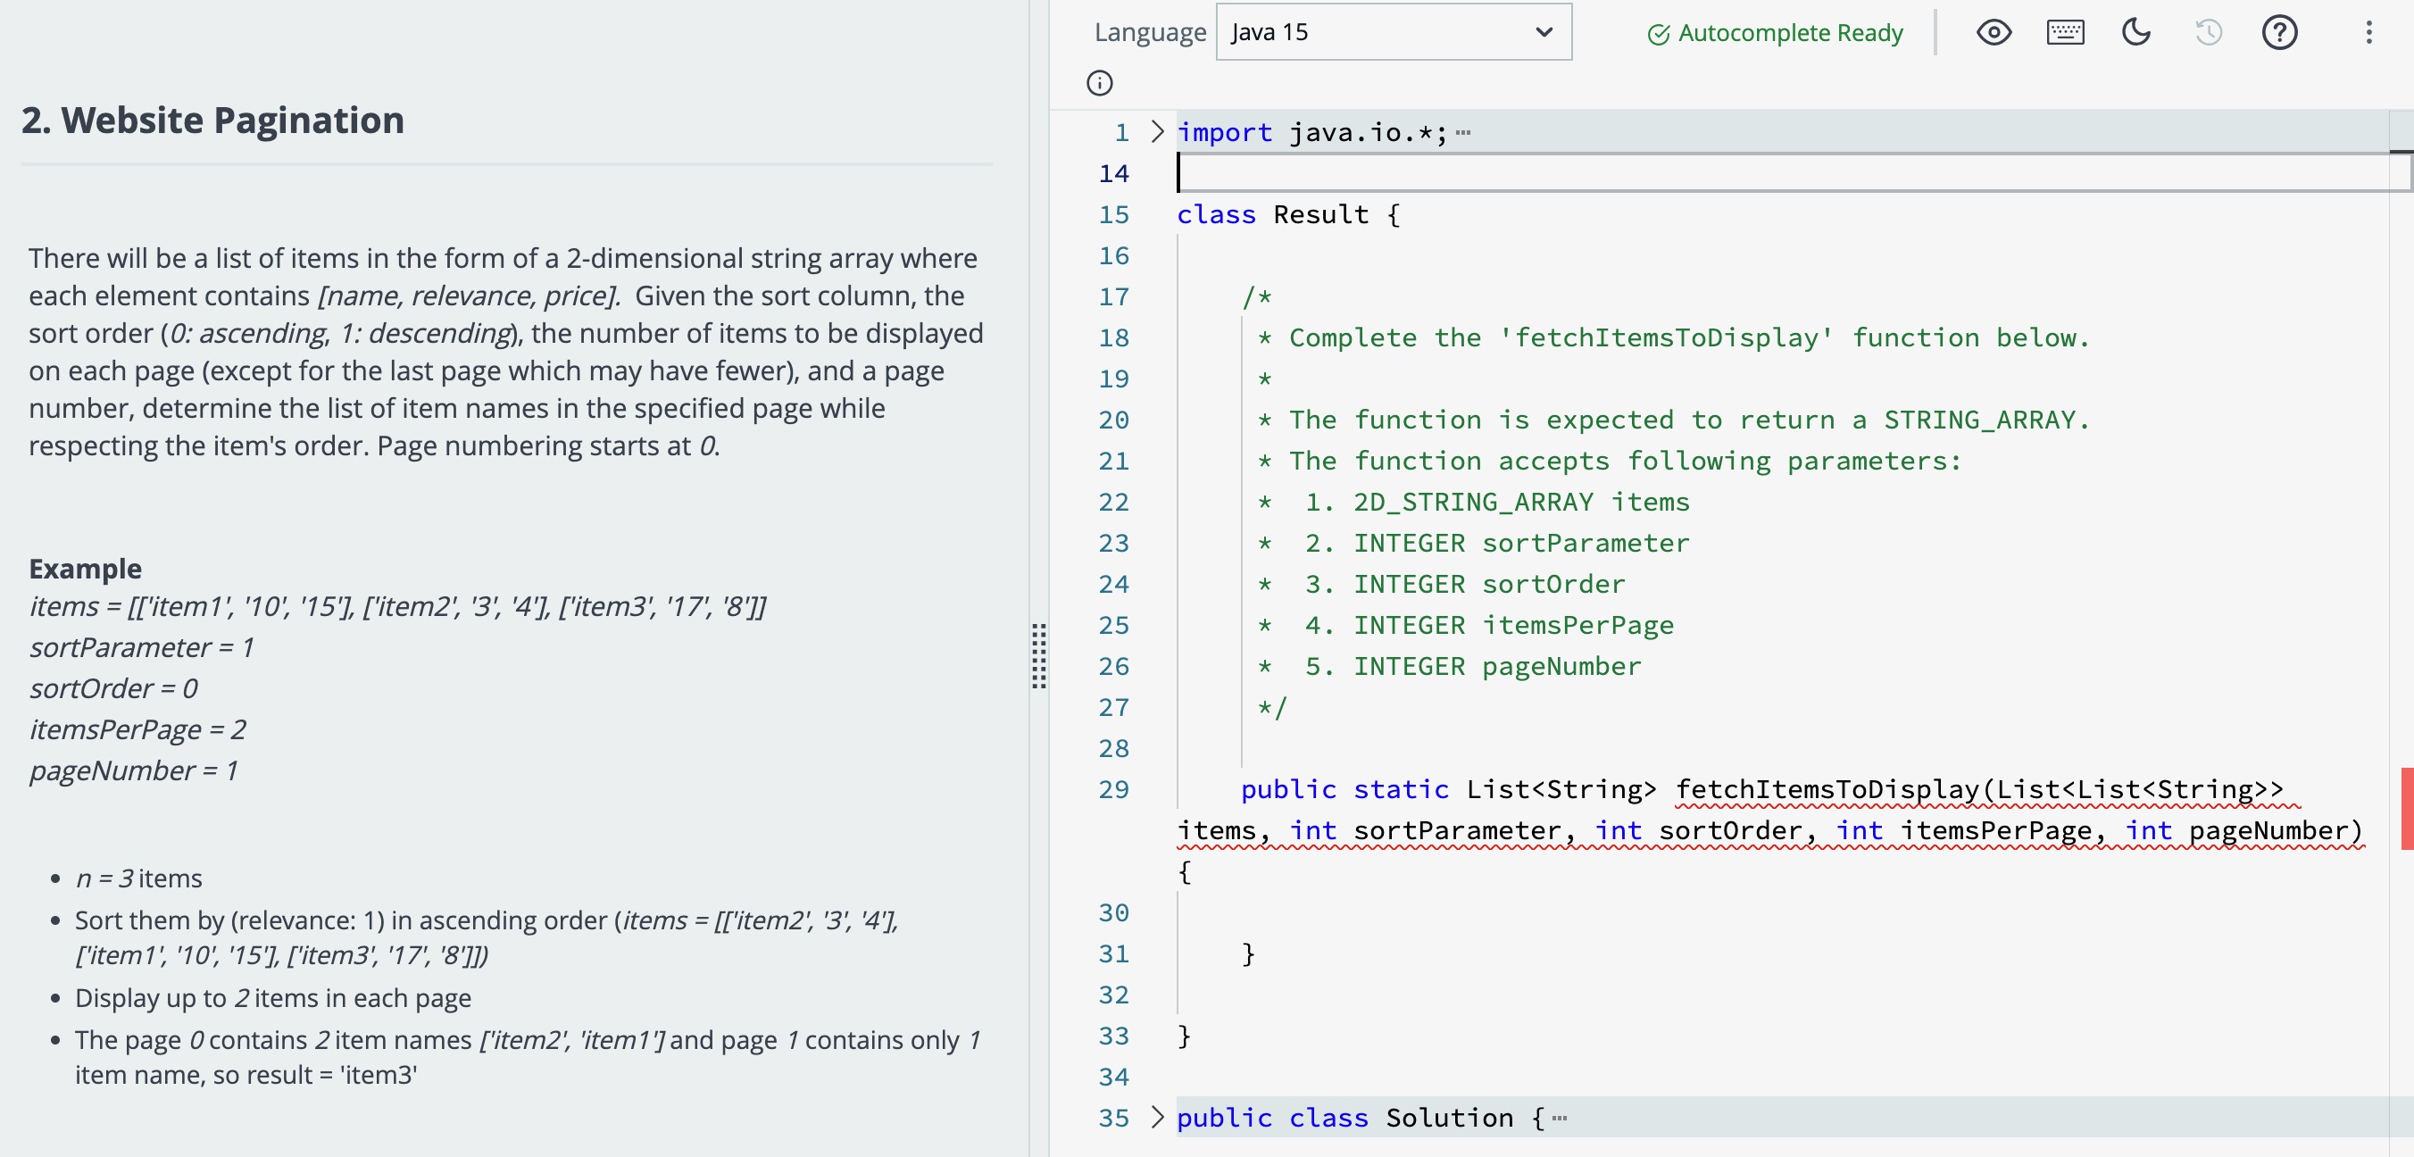Viewport: 2414px width, 1157px height.
Task: Click line number 30 in the gutter
Action: (1113, 912)
